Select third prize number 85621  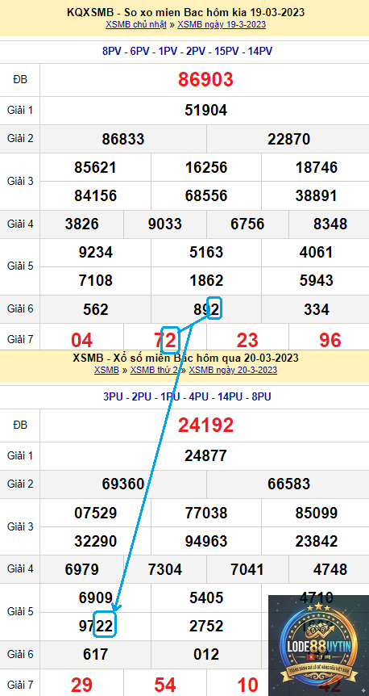[x=95, y=167]
